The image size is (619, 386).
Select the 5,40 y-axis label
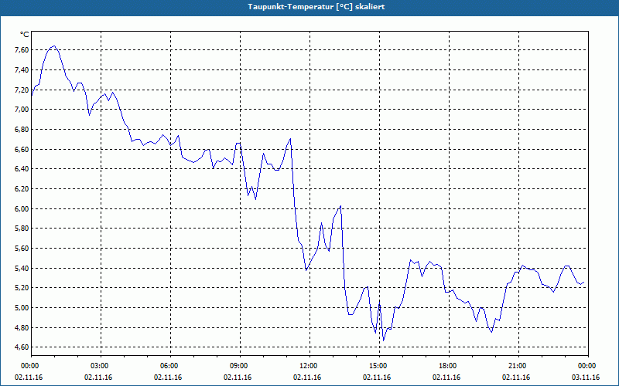click(22, 268)
